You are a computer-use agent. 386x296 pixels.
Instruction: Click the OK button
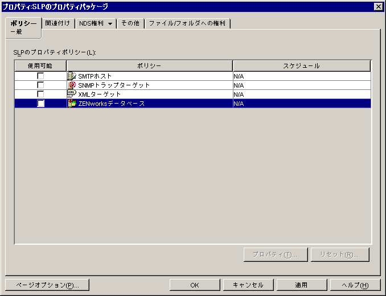coord(195,285)
